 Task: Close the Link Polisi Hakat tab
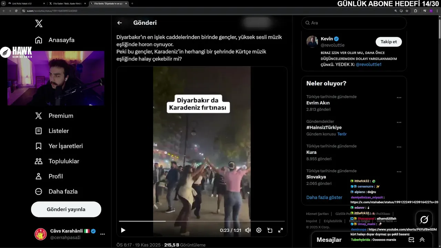pyautogui.click(x=44, y=3)
